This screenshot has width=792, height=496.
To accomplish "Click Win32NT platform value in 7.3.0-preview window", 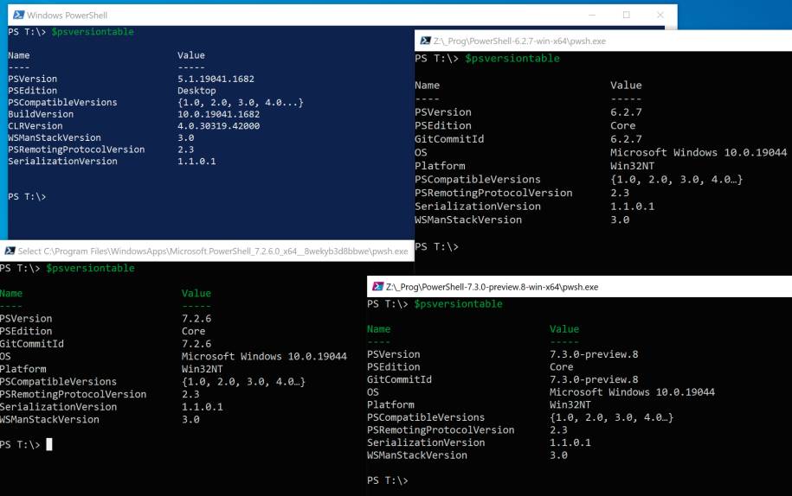I will pos(570,404).
